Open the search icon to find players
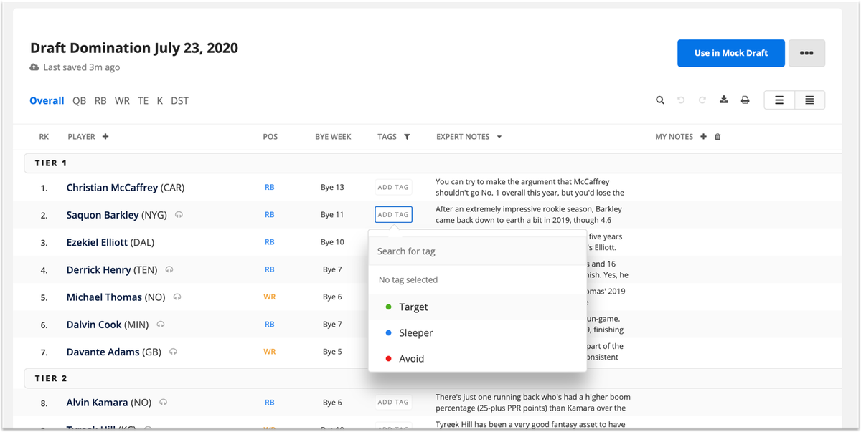 [x=660, y=100]
